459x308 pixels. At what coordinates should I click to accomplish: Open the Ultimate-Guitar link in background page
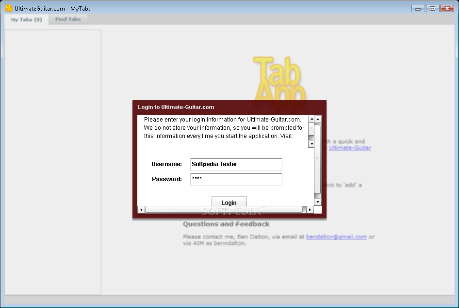coord(350,148)
